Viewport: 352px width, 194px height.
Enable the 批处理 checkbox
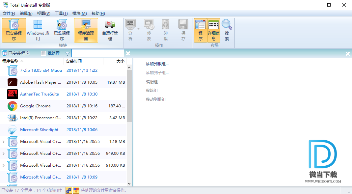[x=43, y=53]
